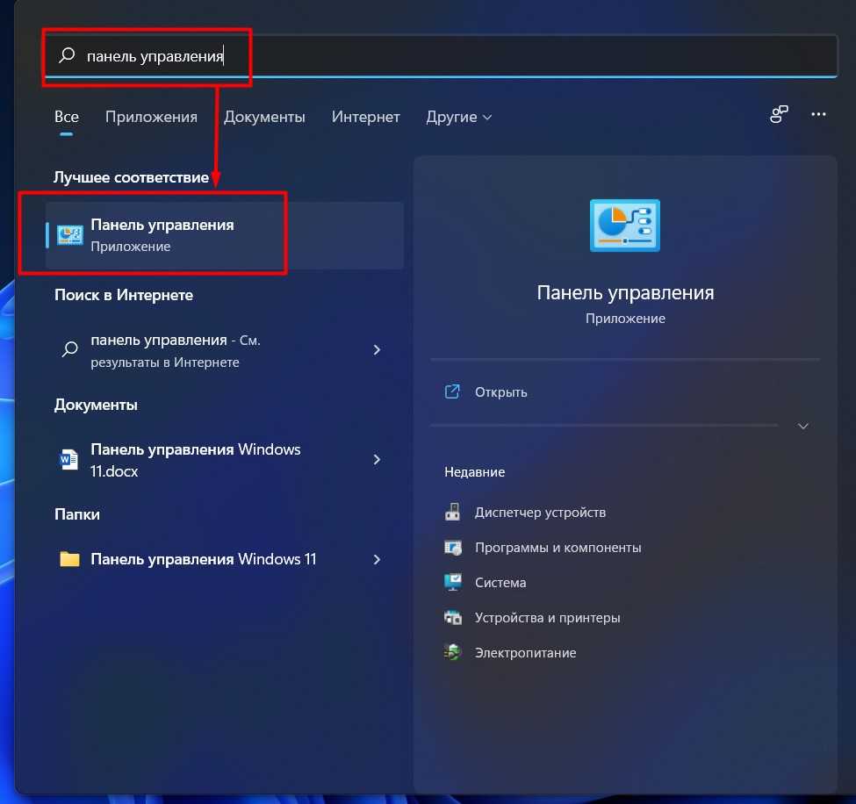Click the open-in-new-window icon beside Открыть
Image resolution: width=856 pixels, height=804 pixels.
(x=452, y=391)
